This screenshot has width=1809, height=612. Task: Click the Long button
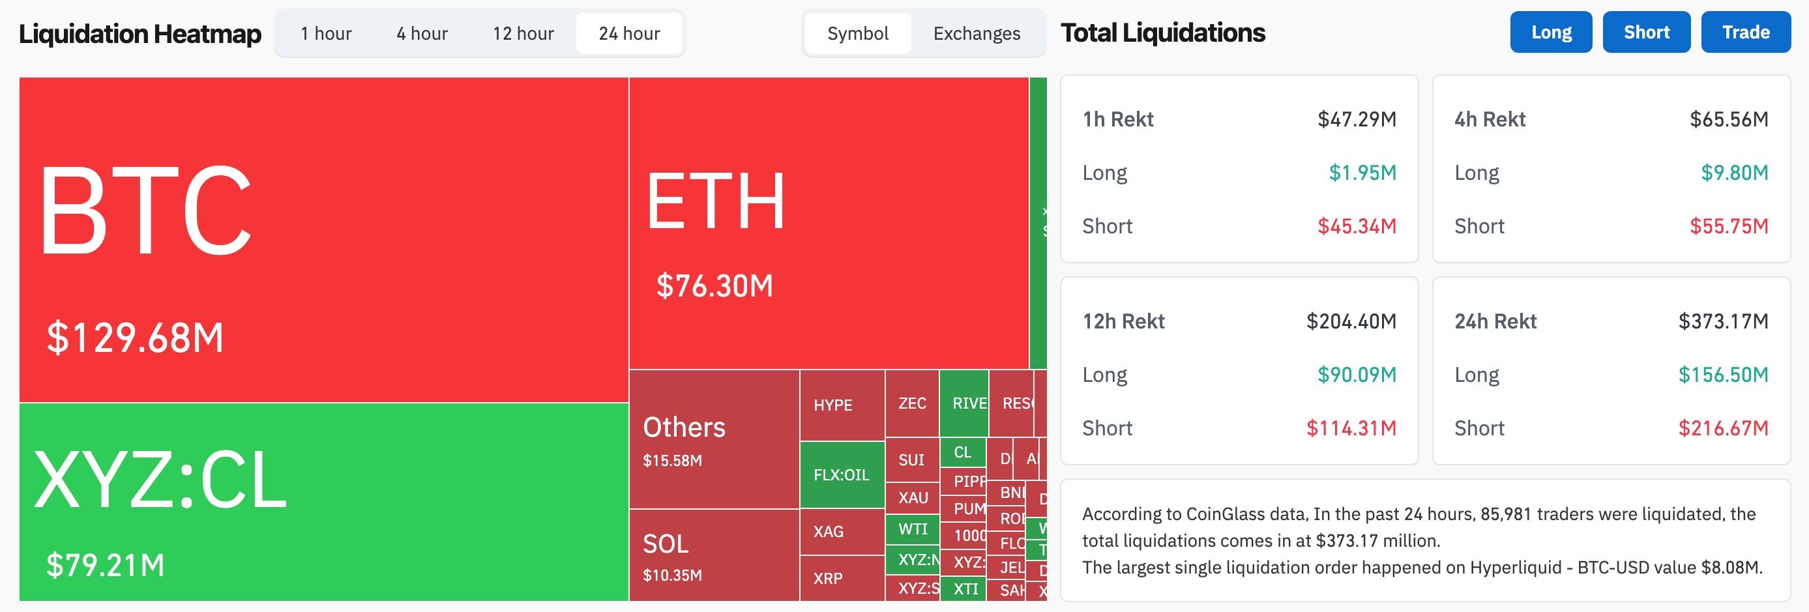1551,31
